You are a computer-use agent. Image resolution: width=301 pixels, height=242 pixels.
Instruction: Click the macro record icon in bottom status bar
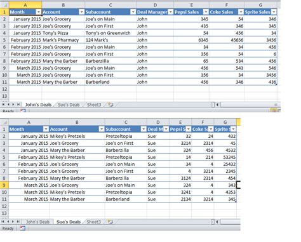(22, 228)
